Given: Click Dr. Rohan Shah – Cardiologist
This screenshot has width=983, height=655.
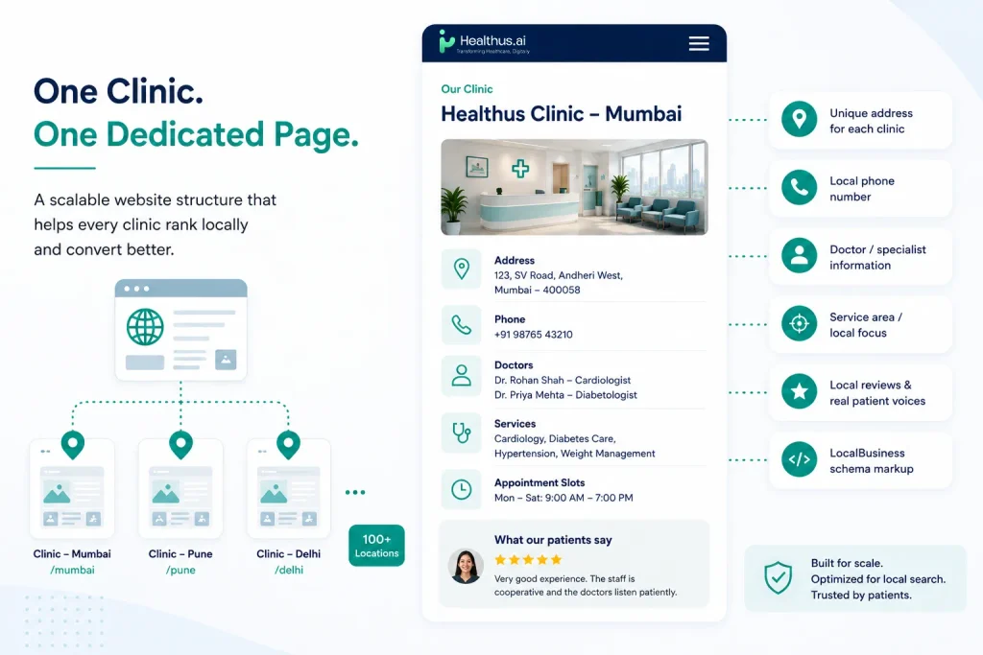Looking at the screenshot, I should click(x=563, y=380).
